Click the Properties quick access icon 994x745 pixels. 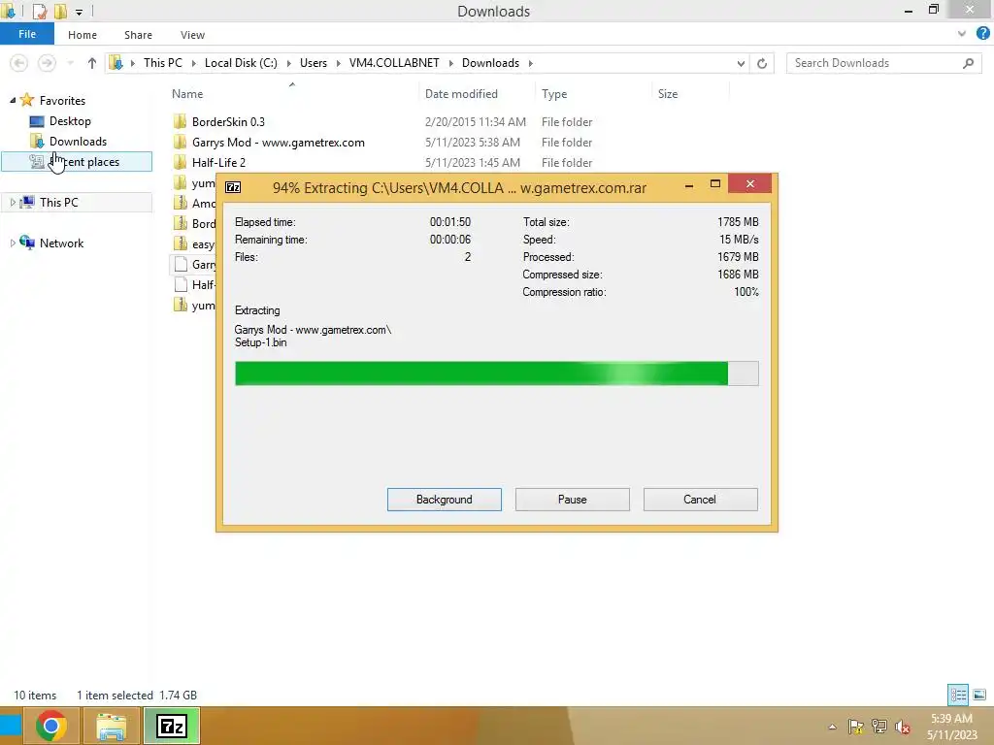click(40, 11)
